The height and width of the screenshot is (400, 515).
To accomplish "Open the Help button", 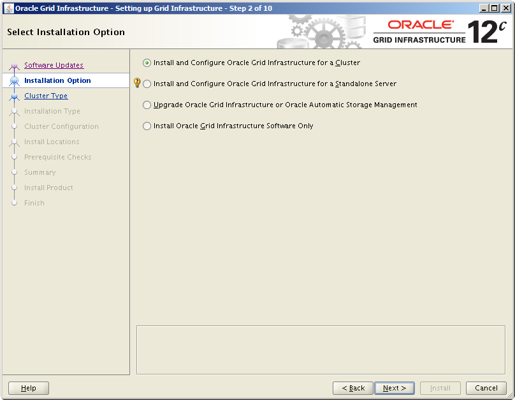I will [x=29, y=388].
